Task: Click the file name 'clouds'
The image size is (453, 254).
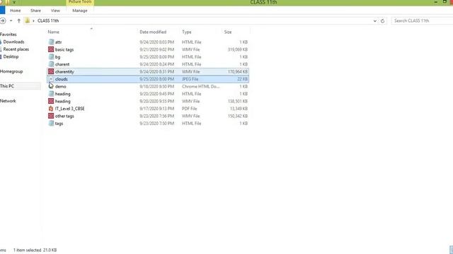Action: 62,79
